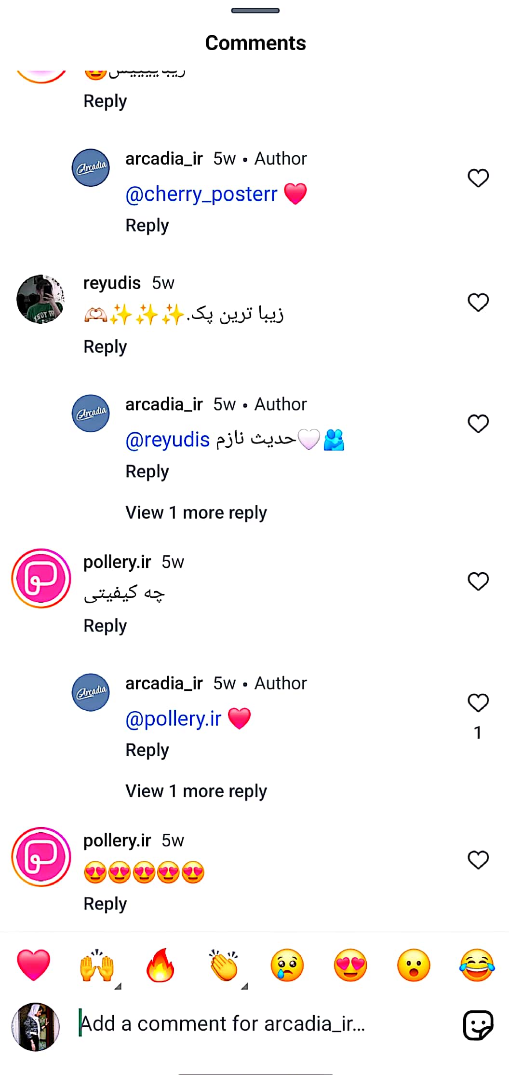
Task: Like arcadia_ir's reply to cherry_posterr
Action: [x=478, y=178]
